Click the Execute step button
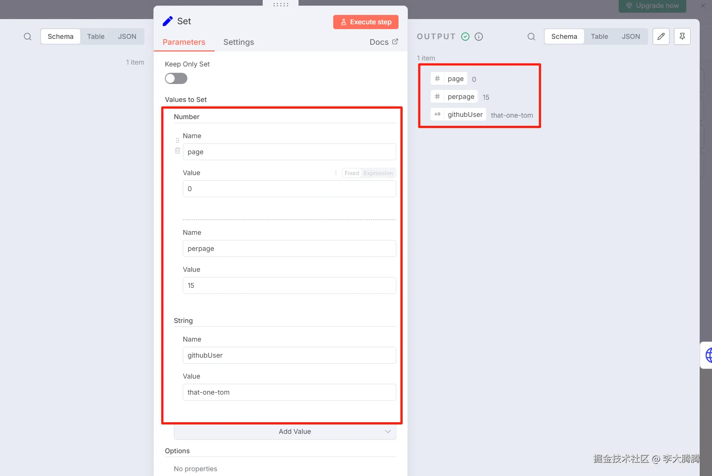The image size is (712, 476). point(366,22)
